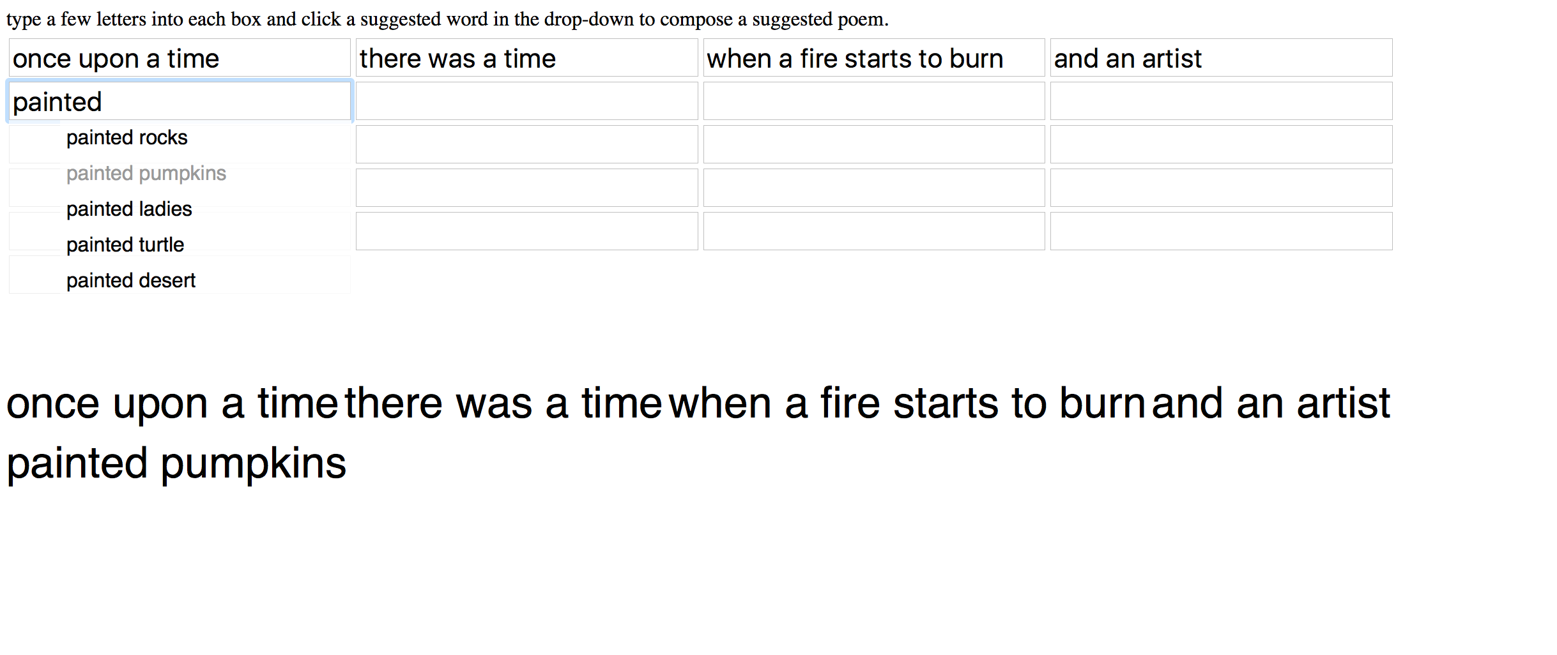Image resolution: width=1557 pixels, height=655 pixels.
Task: Click third-row box under 'there was a time'
Action: click(x=526, y=144)
